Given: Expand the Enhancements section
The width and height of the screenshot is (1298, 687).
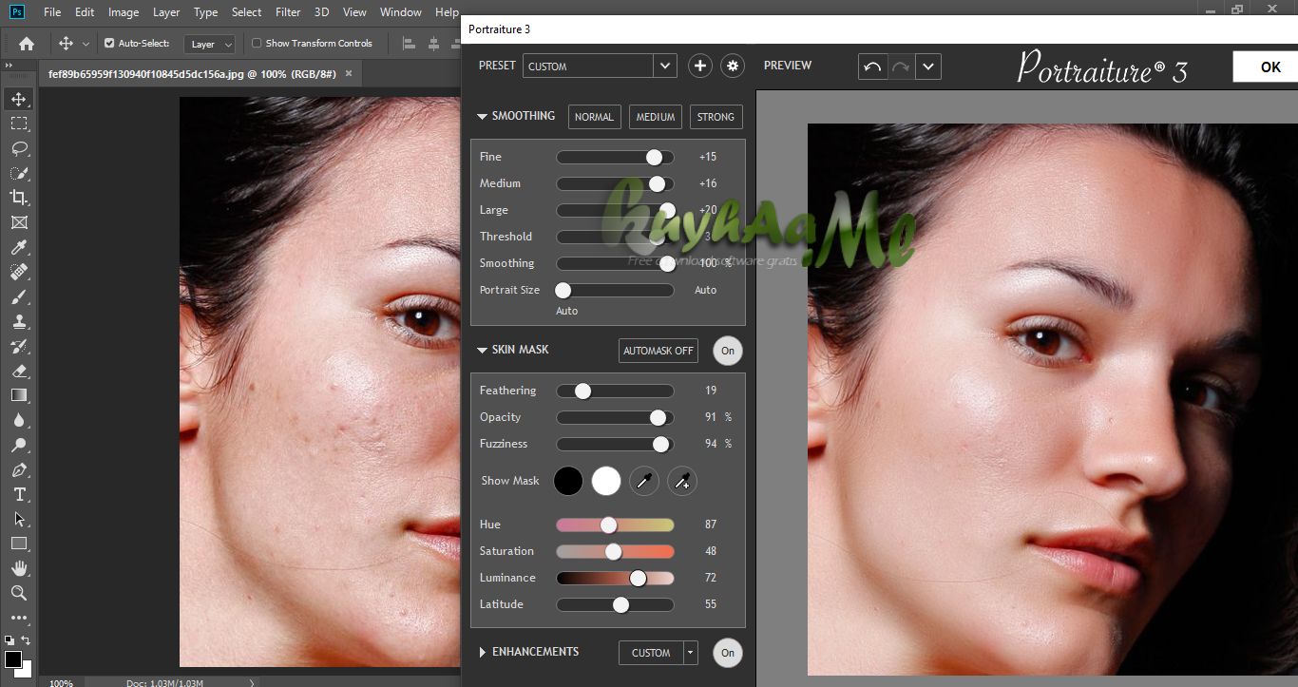Looking at the screenshot, I should [483, 652].
